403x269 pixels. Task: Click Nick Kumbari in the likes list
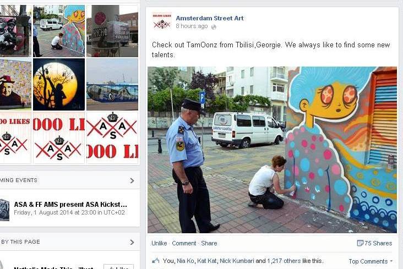click(x=237, y=261)
